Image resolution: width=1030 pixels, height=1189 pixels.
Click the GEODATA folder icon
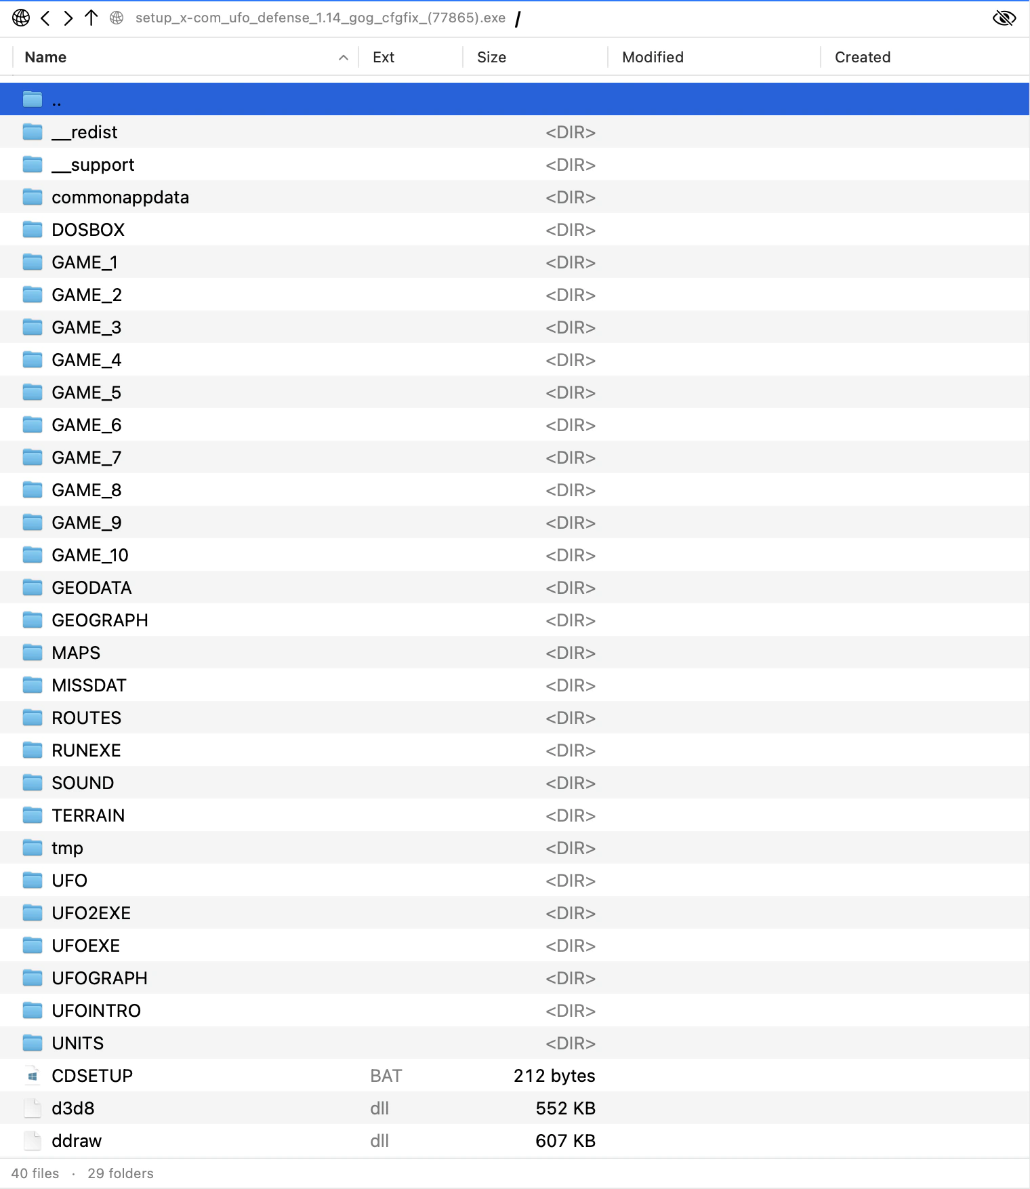click(x=33, y=587)
